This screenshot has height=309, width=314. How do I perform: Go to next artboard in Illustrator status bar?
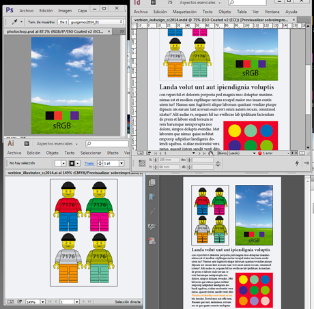[x=84, y=301]
